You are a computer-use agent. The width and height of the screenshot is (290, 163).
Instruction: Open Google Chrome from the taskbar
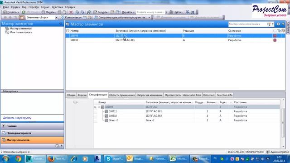pos(18,159)
